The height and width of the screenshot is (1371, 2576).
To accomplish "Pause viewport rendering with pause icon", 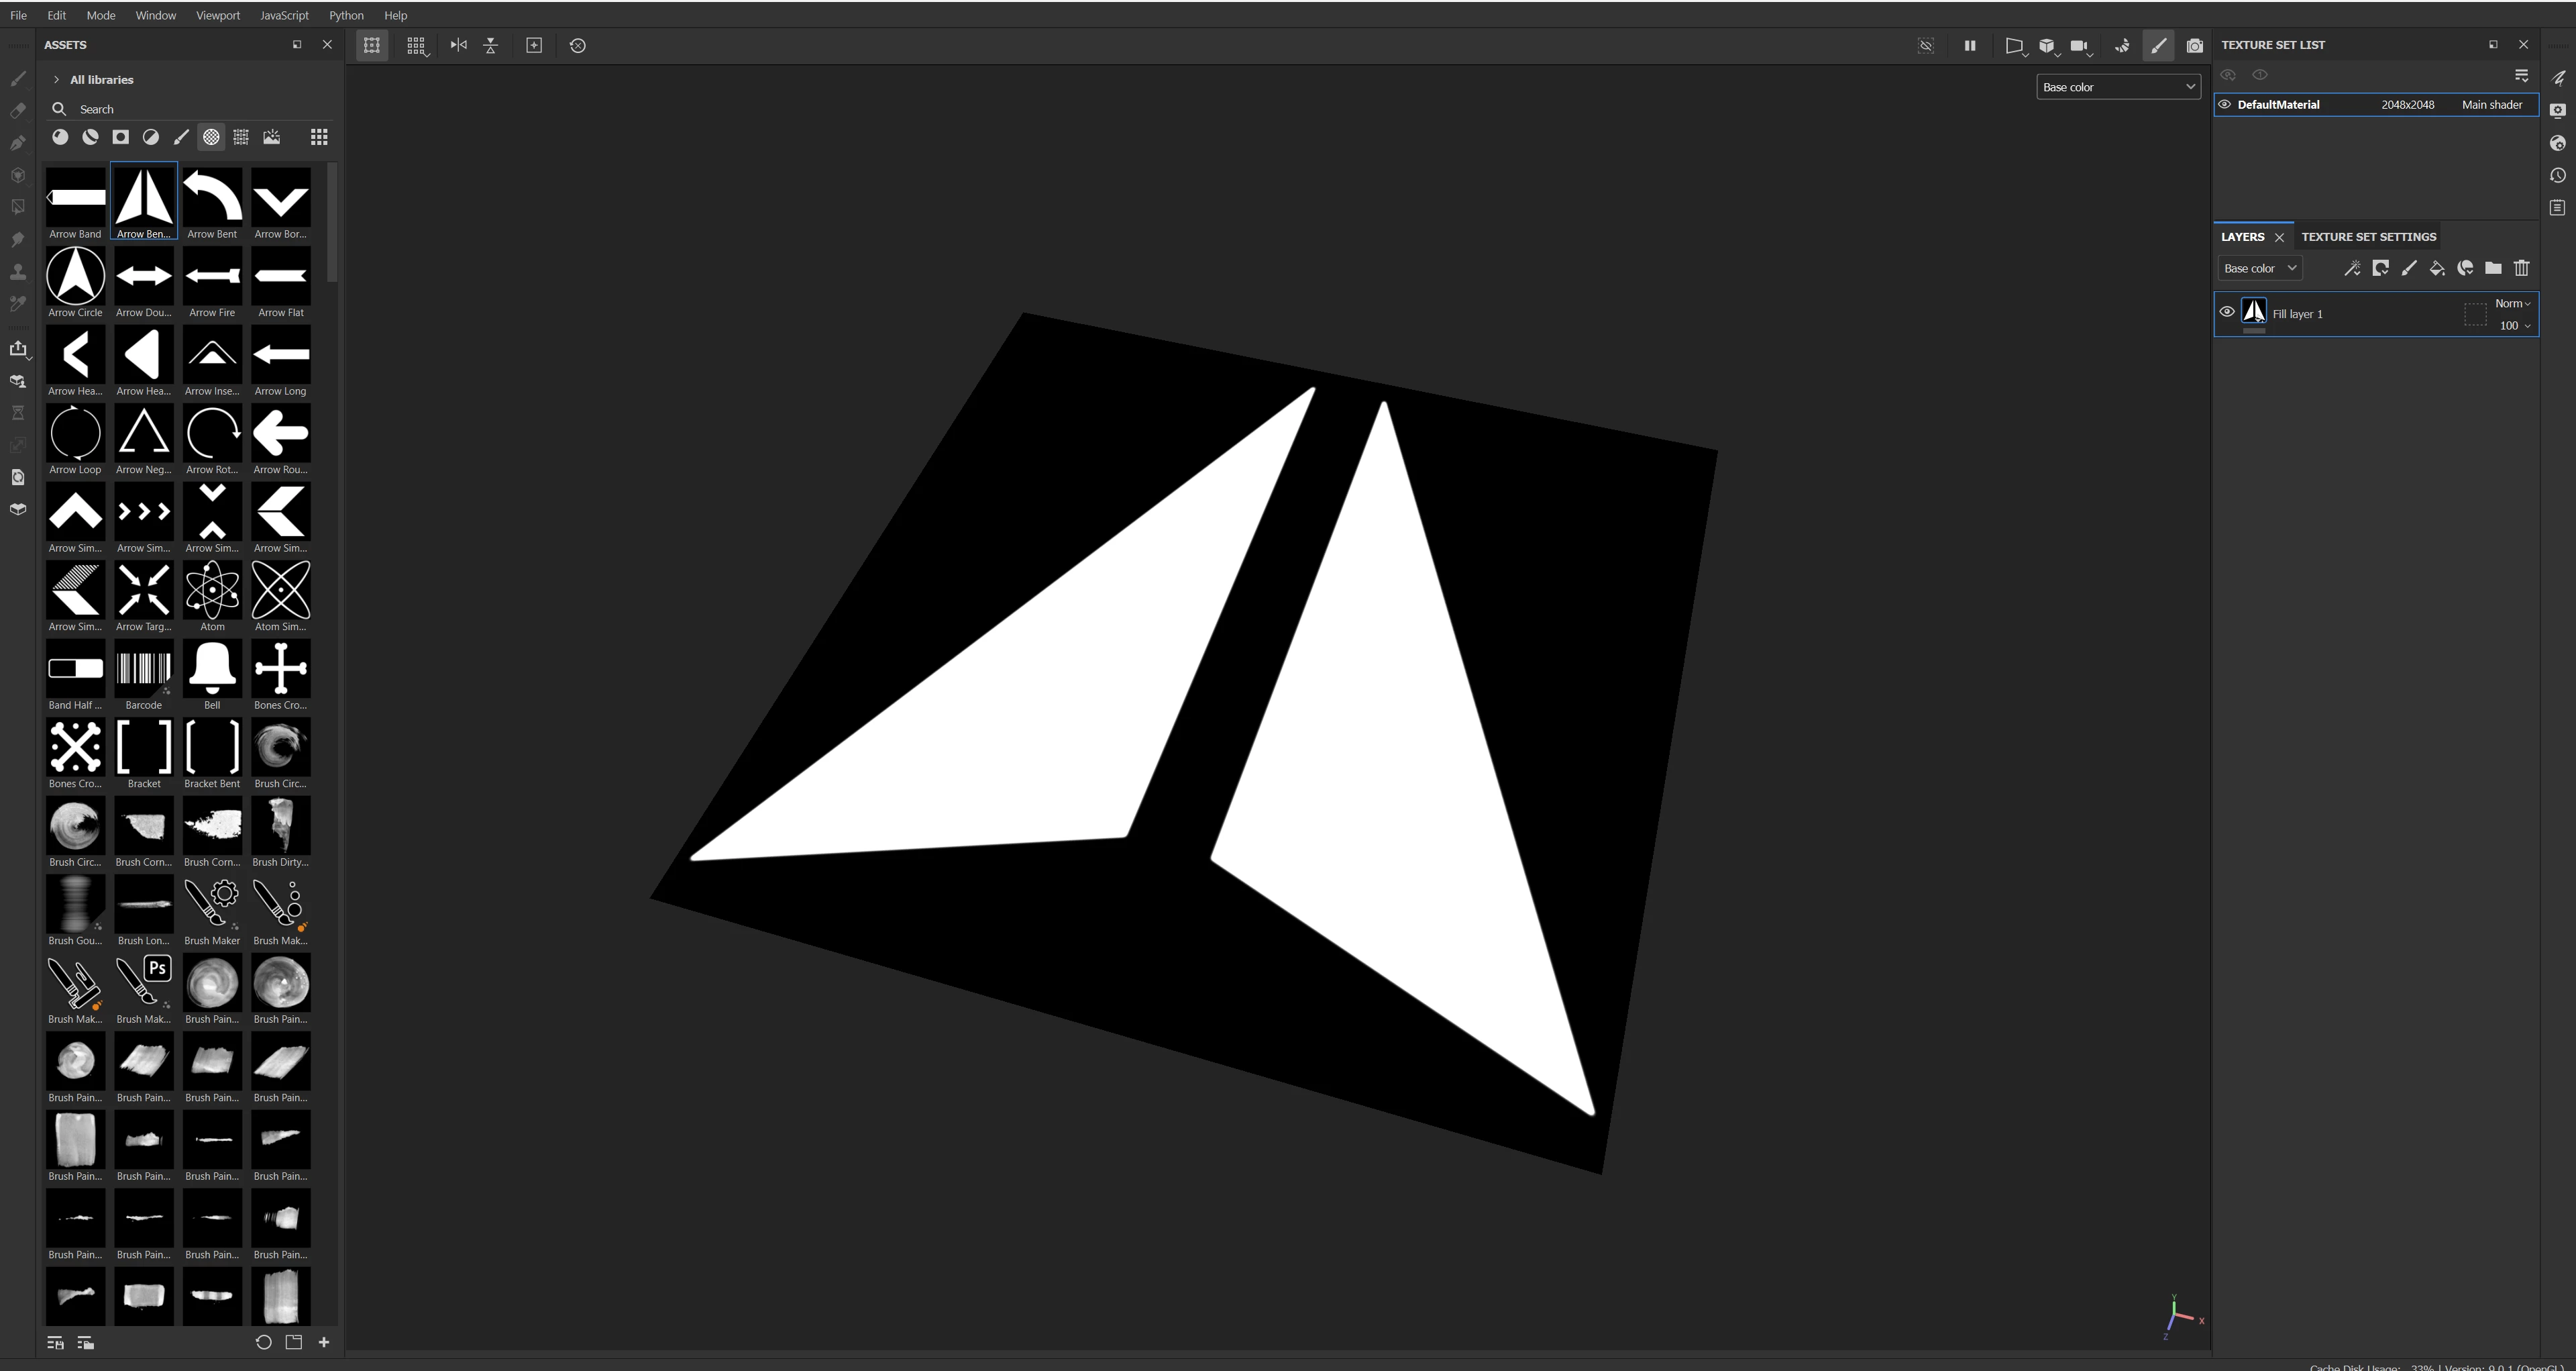I will (x=1970, y=46).
